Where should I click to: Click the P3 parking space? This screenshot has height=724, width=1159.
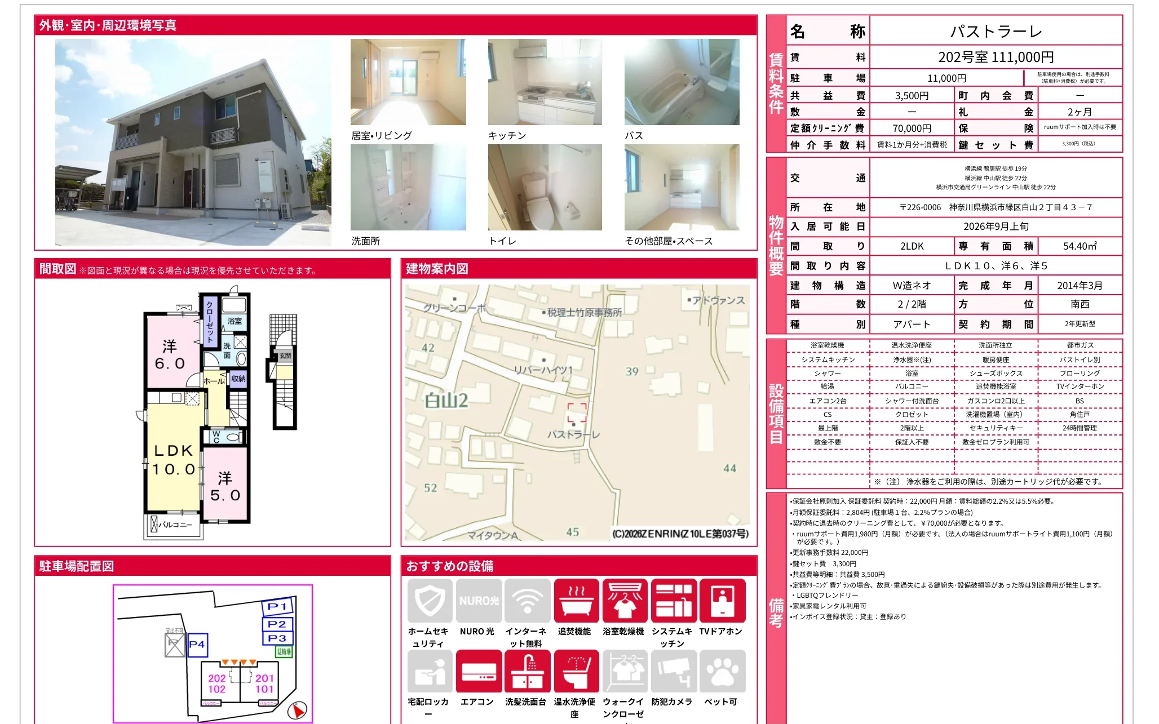[277, 638]
